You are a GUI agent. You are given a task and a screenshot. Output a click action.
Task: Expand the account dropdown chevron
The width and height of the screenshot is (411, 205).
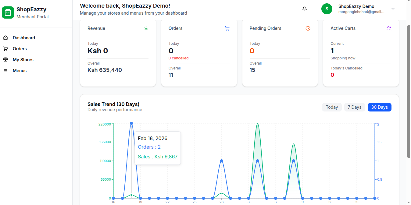click(393, 9)
